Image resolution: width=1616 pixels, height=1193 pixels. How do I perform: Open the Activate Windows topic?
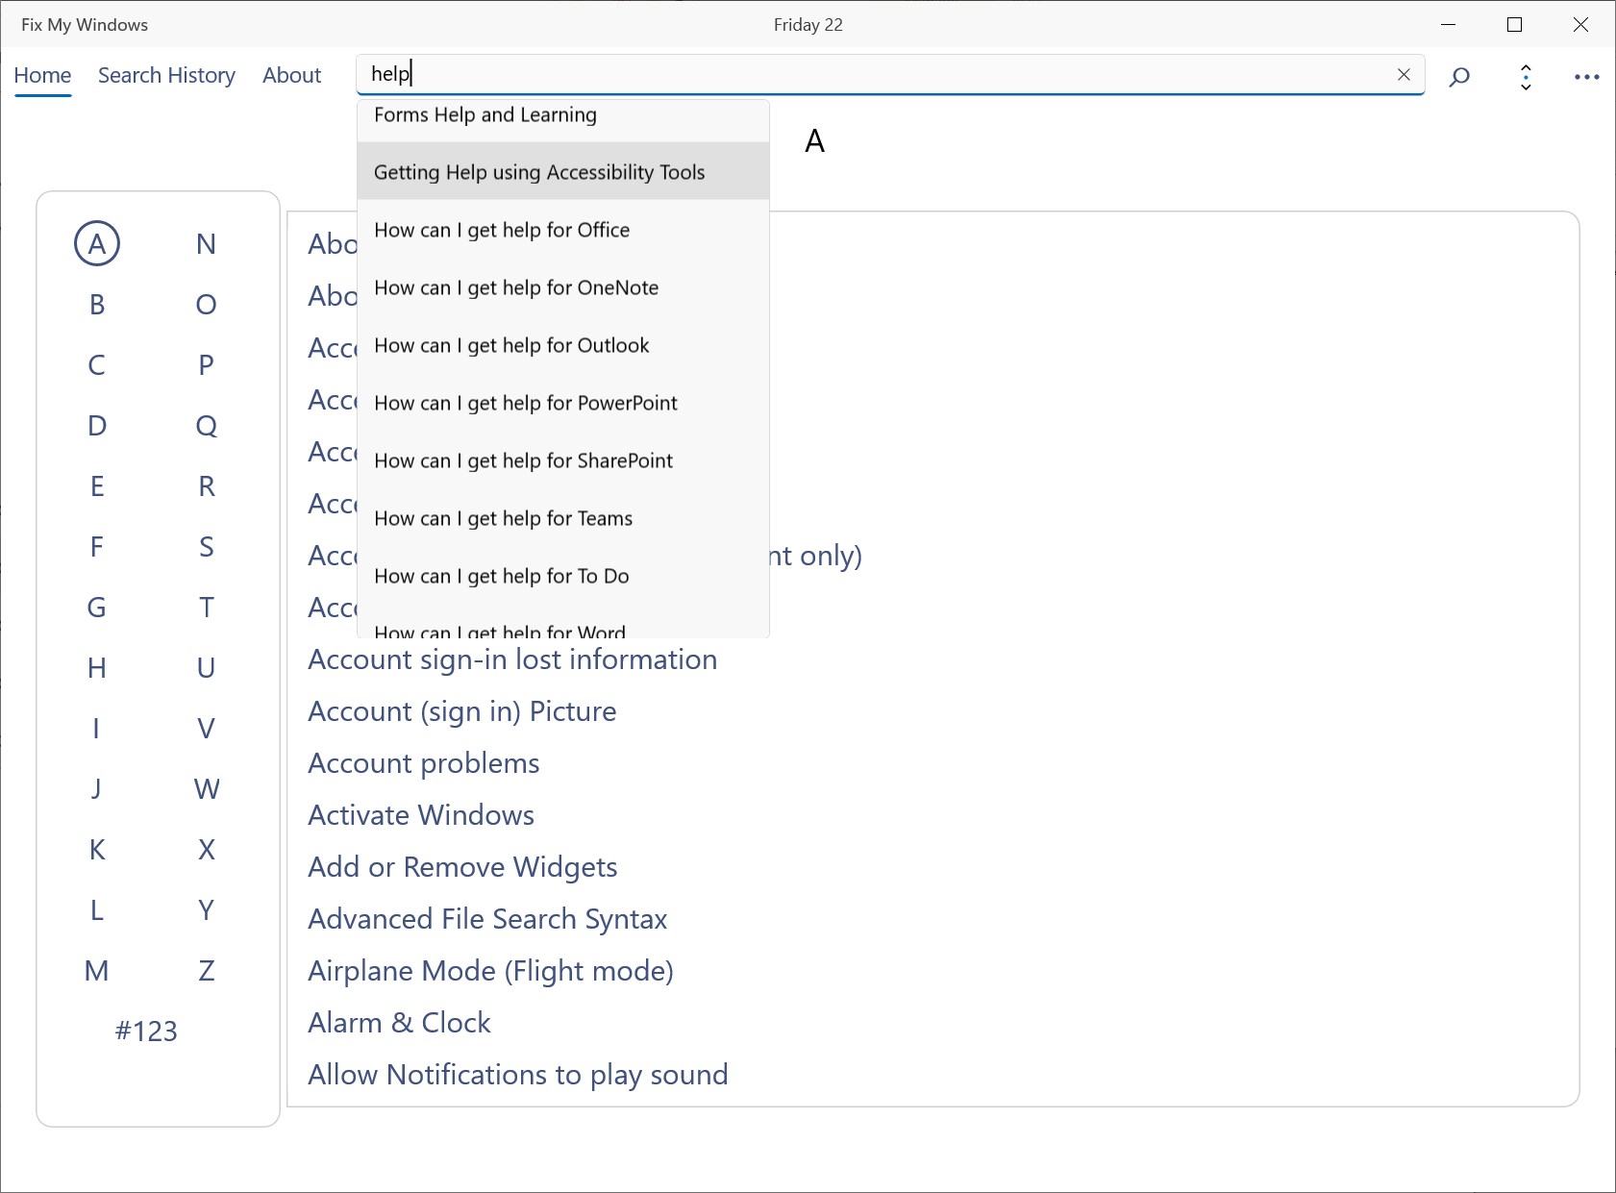[x=421, y=815]
